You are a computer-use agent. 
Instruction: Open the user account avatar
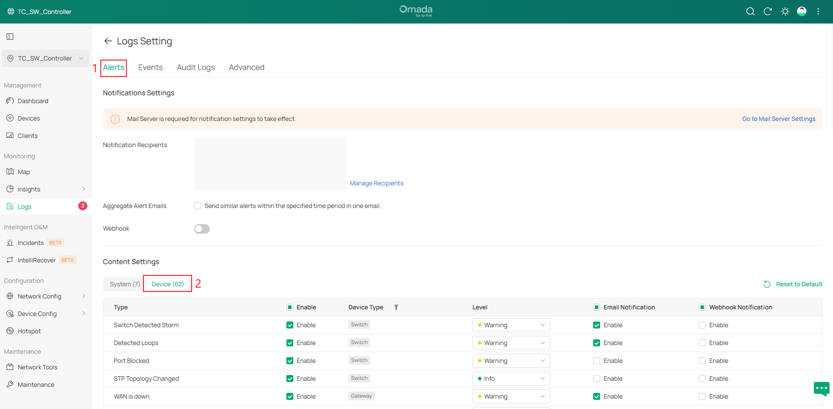pos(802,12)
